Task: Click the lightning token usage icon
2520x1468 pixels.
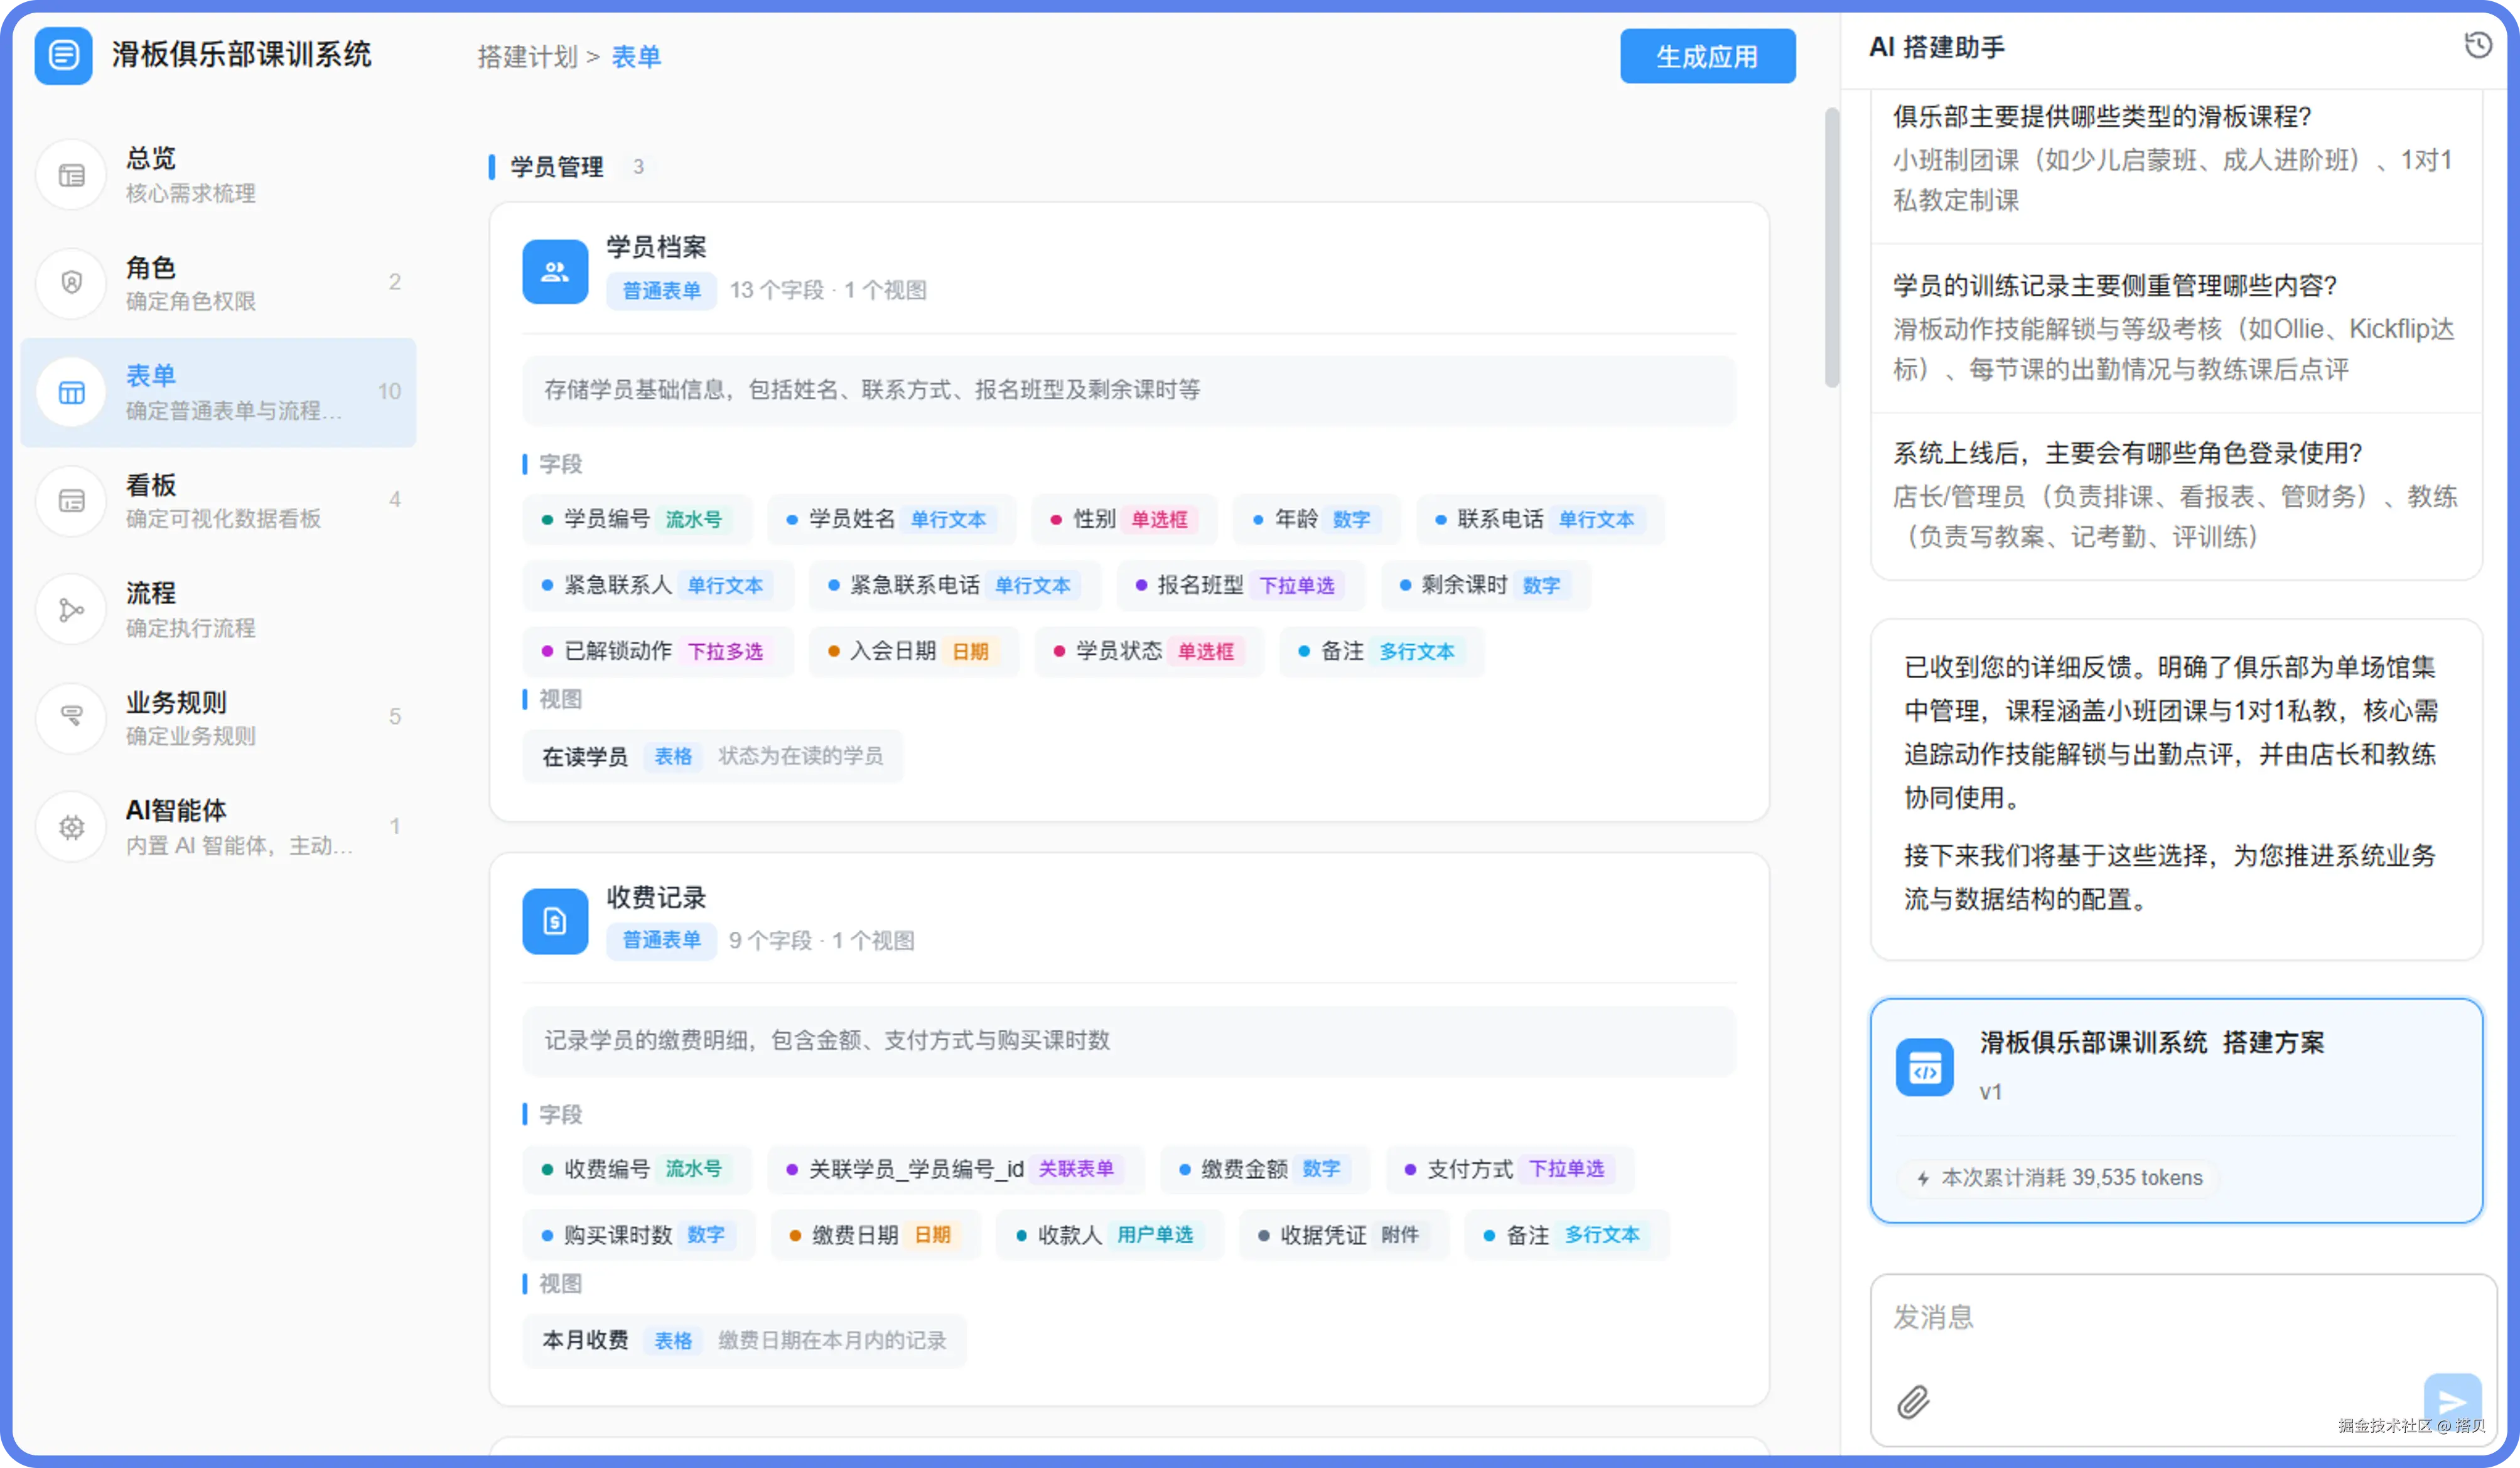Action: 1923,1178
